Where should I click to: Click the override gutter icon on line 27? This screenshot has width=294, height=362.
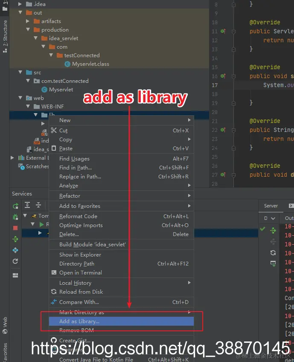click(223, 175)
